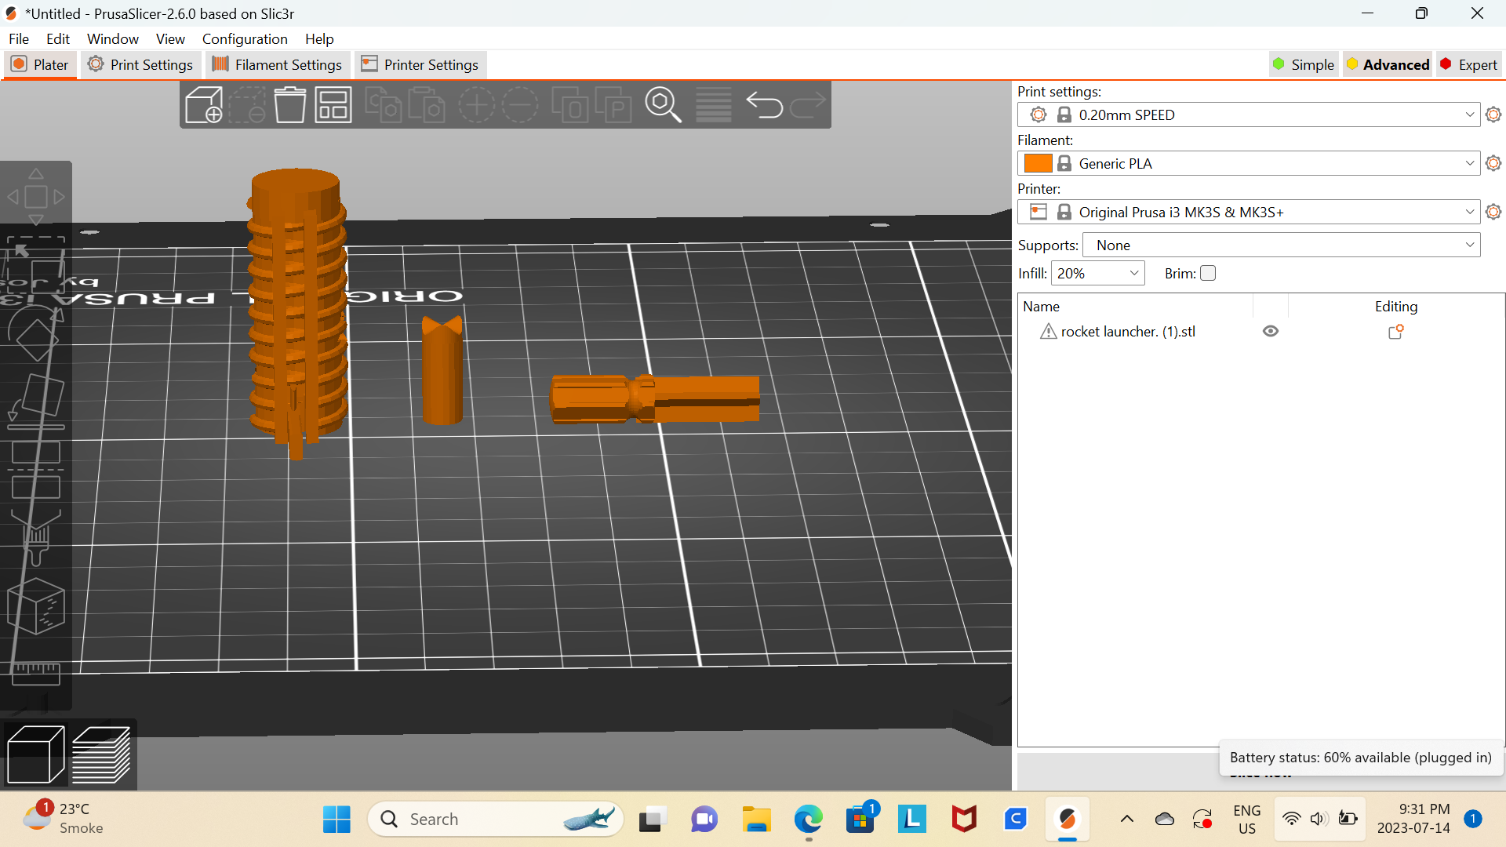
Task: Click the Arrange objects icon
Action: [333, 104]
